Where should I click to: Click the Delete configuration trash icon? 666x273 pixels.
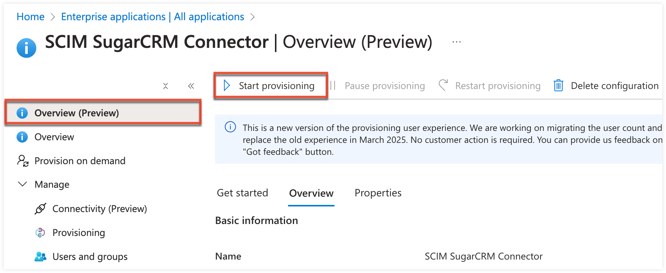(558, 86)
